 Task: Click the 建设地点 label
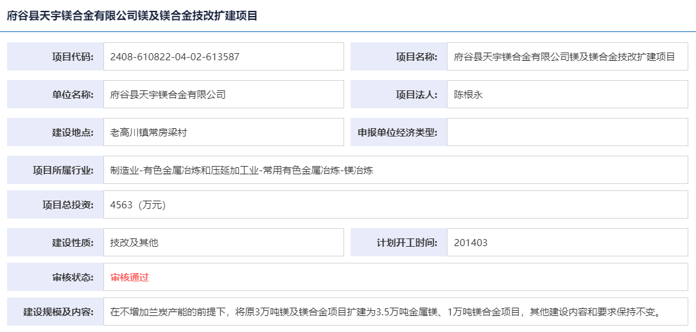[73, 132]
